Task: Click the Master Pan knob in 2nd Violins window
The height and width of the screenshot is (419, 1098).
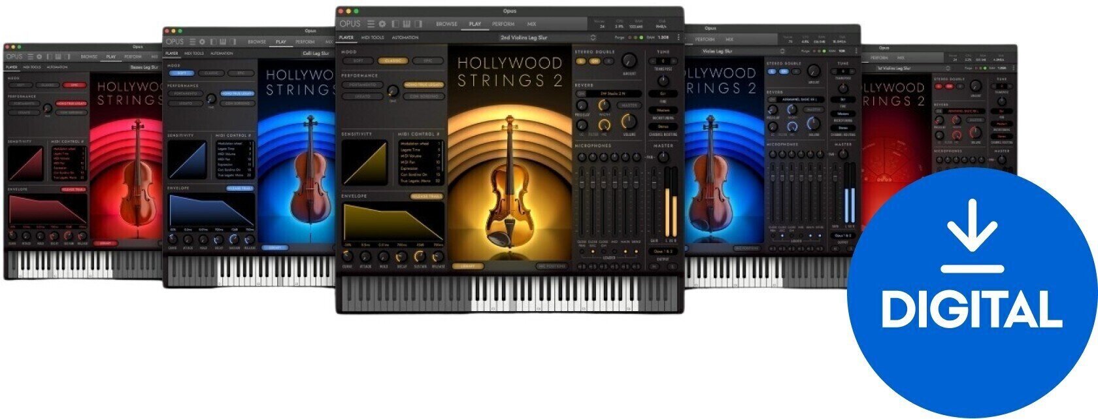Action: [x=662, y=158]
